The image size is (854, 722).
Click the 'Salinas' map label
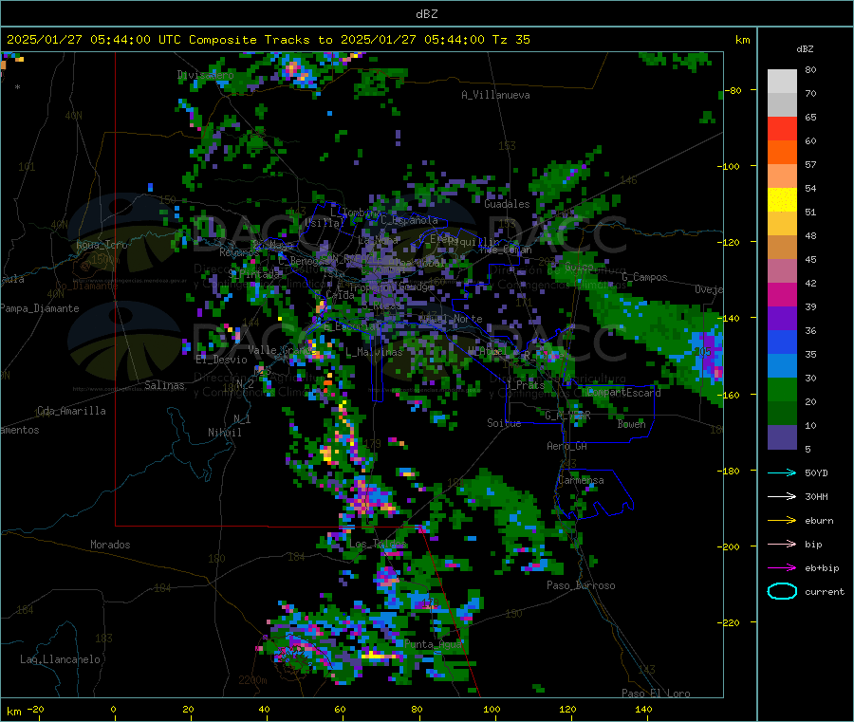tap(164, 385)
